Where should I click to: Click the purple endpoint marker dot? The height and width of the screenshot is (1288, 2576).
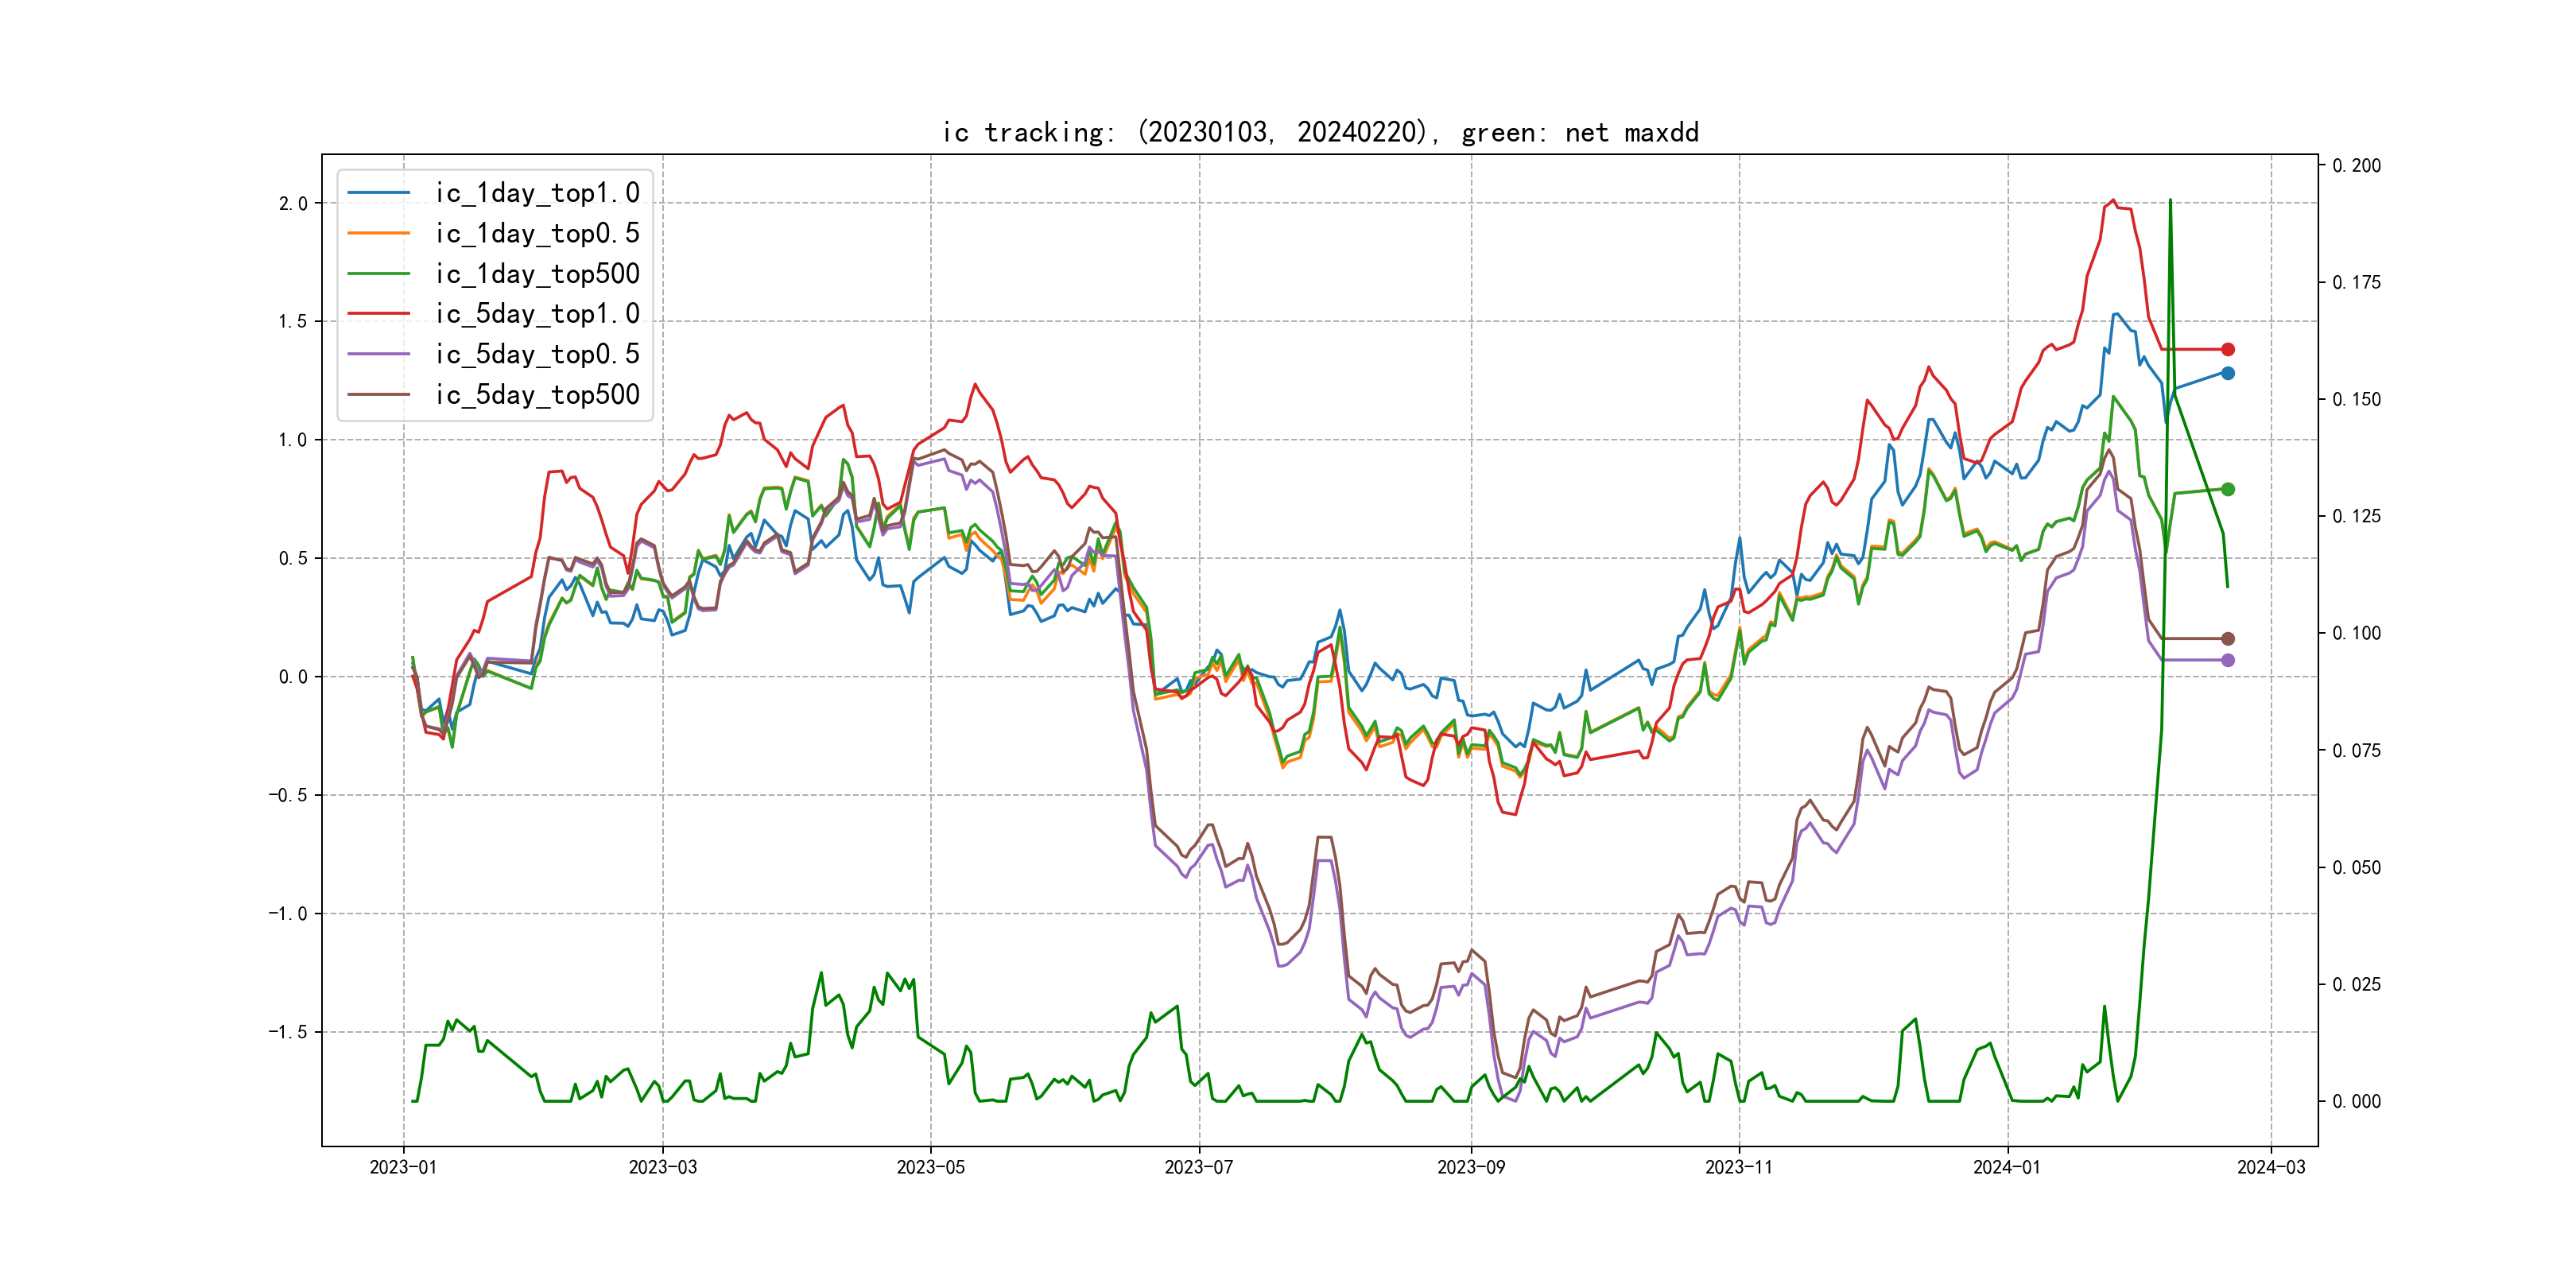(2228, 660)
